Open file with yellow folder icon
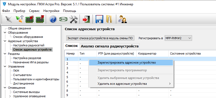Viewport: 216px width, 98px height. [x=109, y=19]
